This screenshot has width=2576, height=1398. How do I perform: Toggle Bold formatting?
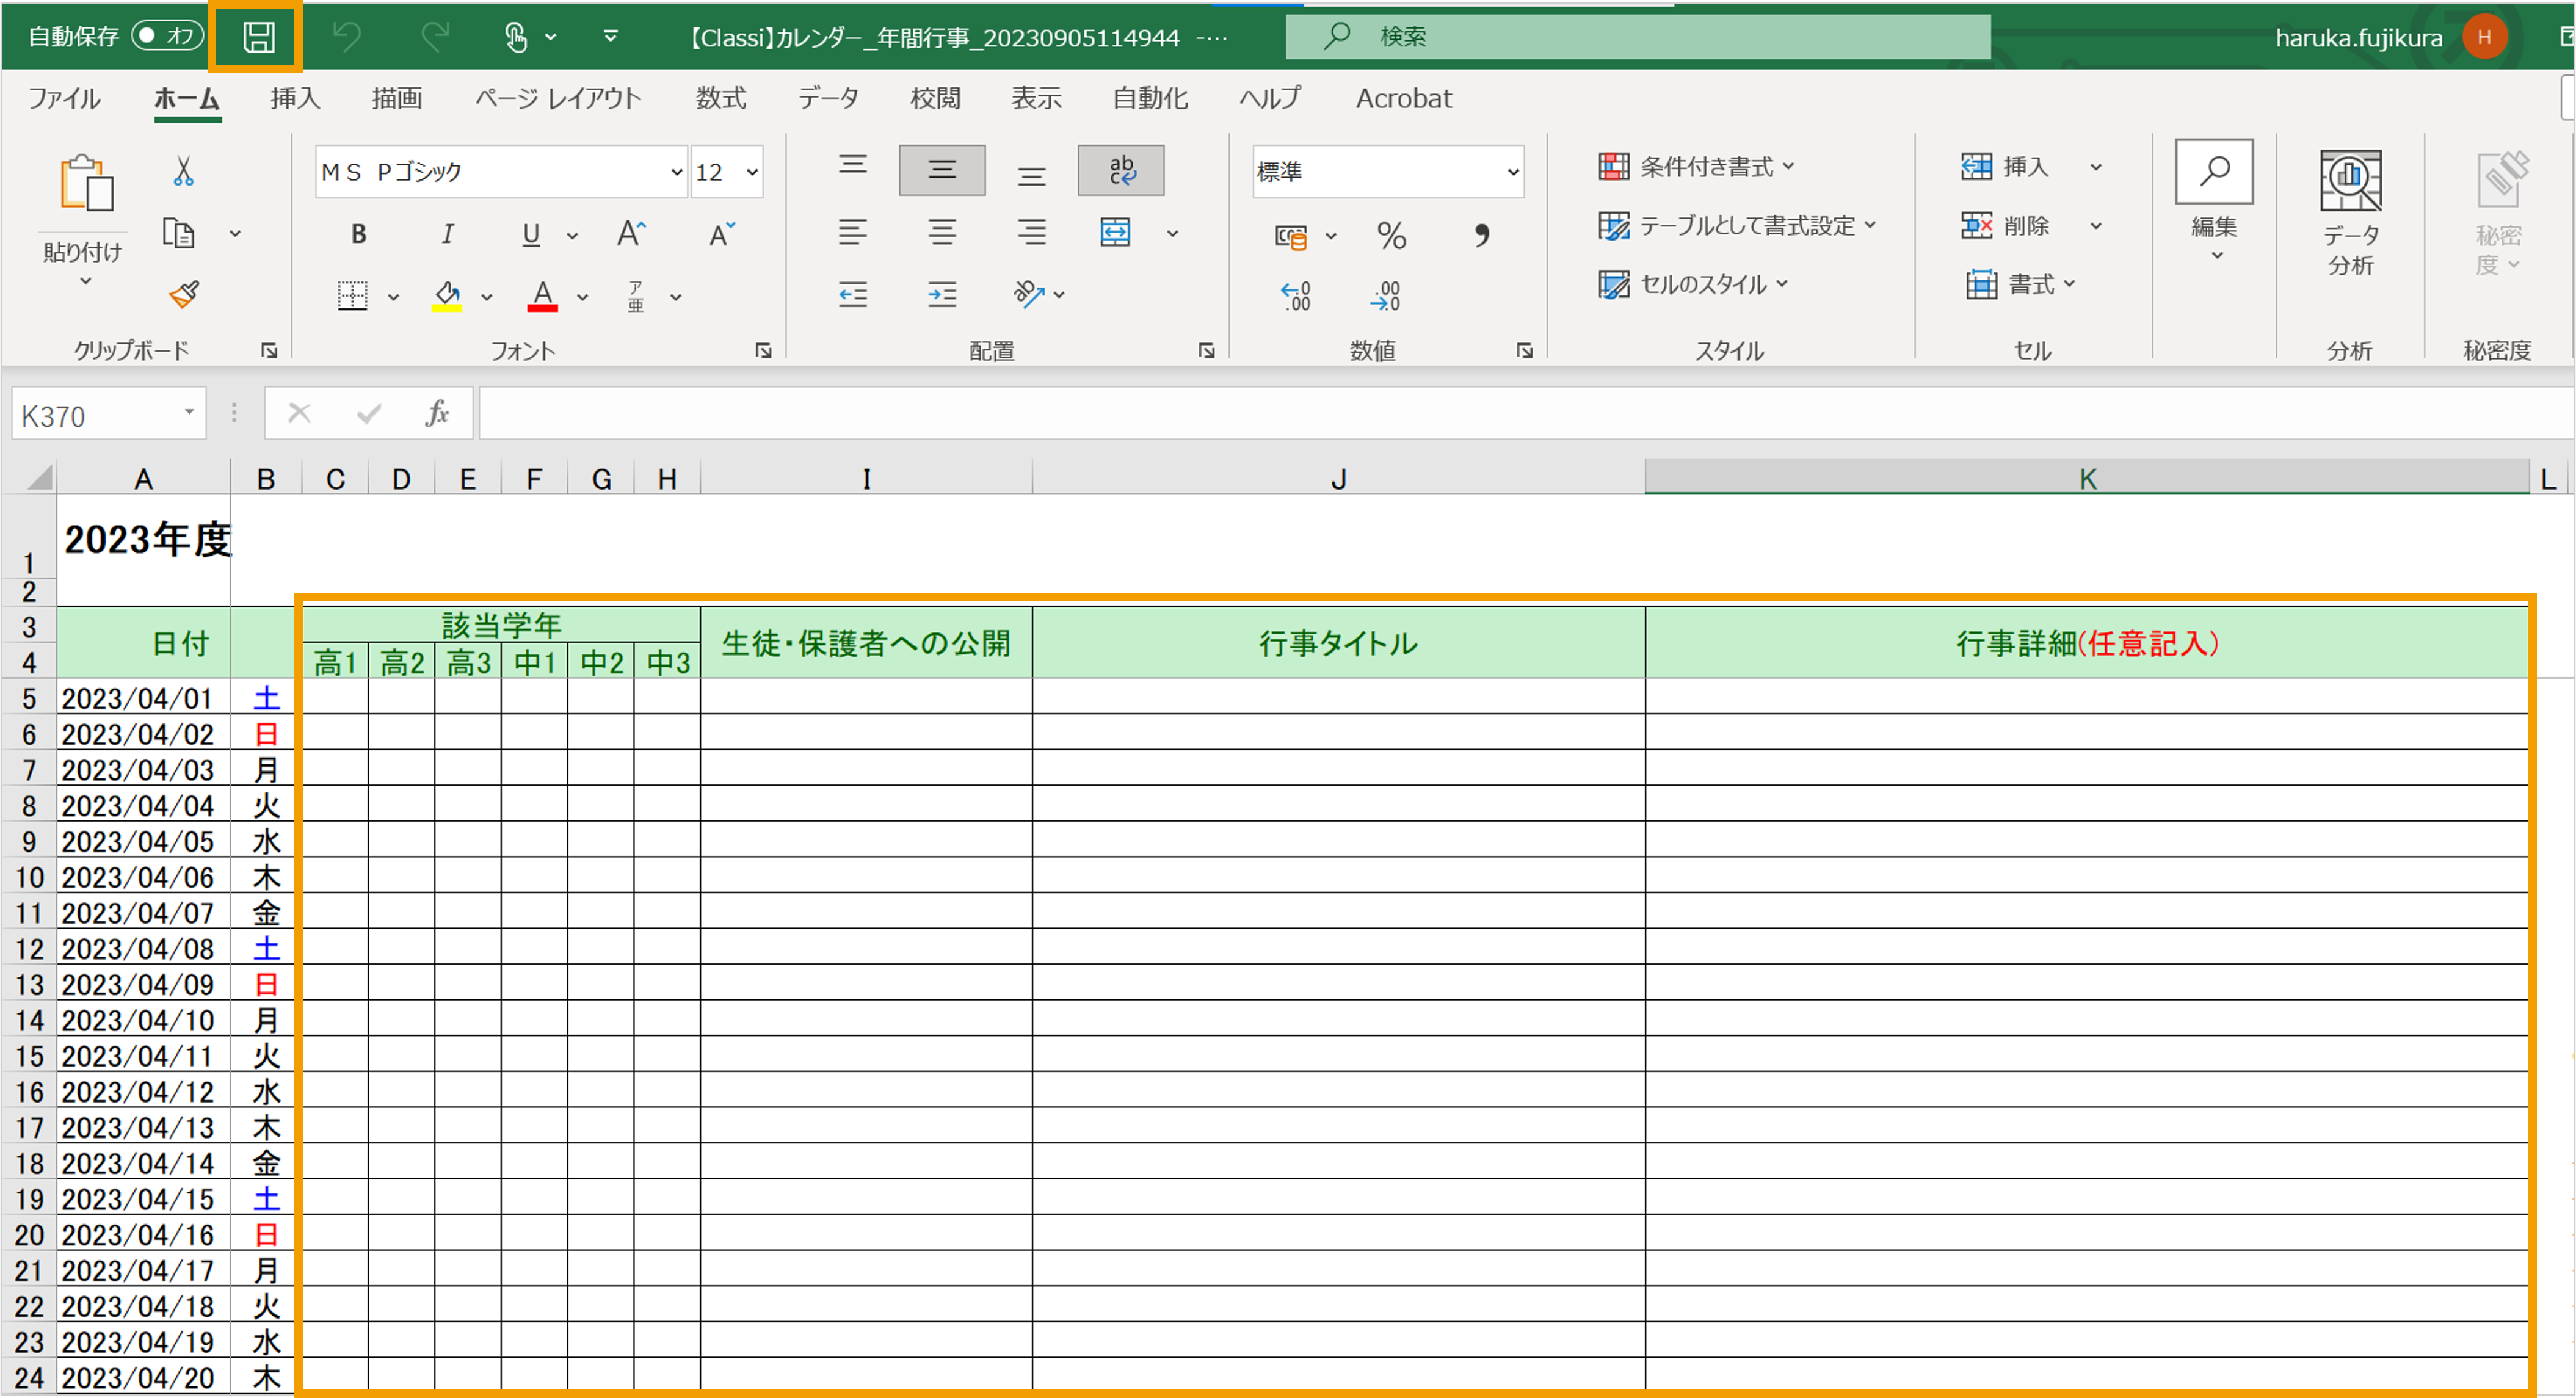coord(358,234)
